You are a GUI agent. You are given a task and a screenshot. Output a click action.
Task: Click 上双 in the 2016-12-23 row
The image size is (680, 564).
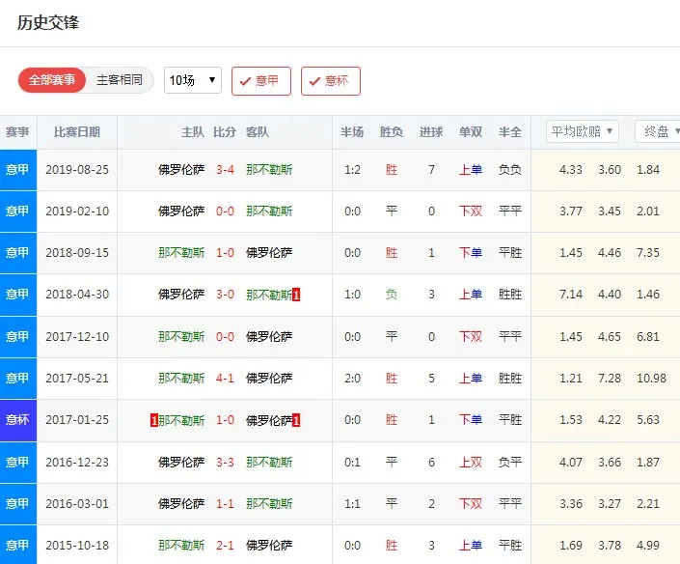pos(471,462)
